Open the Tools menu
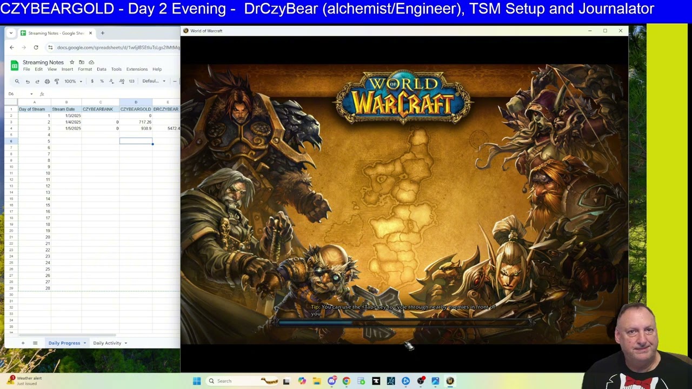692x389 pixels. pos(116,69)
